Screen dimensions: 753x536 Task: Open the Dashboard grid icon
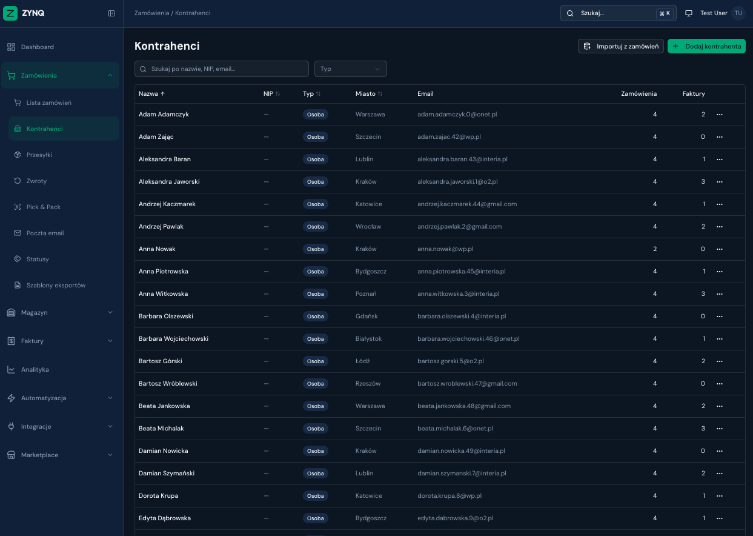[x=11, y=47]
